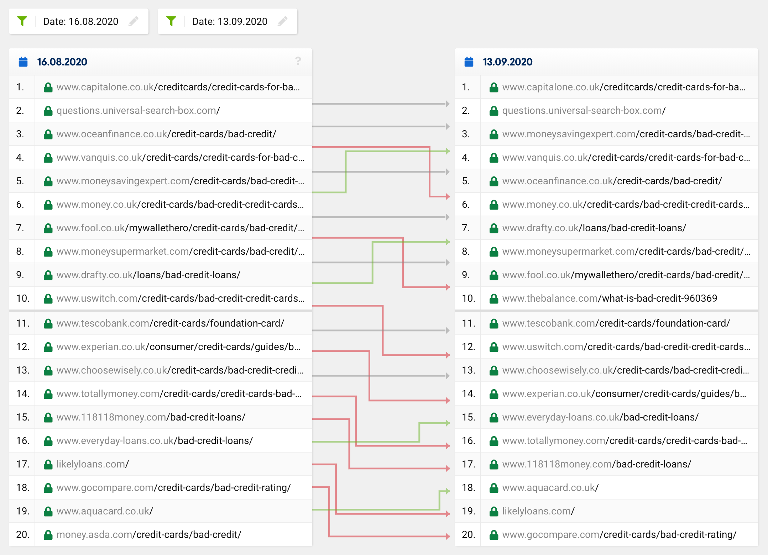Click the lock icon for drafty row in left list
The height and width of the screenshot is (555, 768).
click(x=48, y=275)
